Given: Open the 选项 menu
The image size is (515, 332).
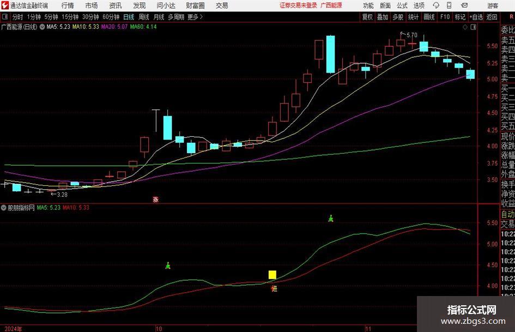Looking at the screenshot, I should [x=419, y=5].
